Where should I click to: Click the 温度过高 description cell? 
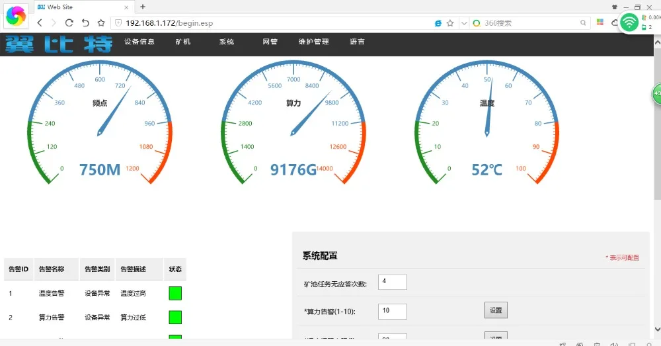[134, 293]
